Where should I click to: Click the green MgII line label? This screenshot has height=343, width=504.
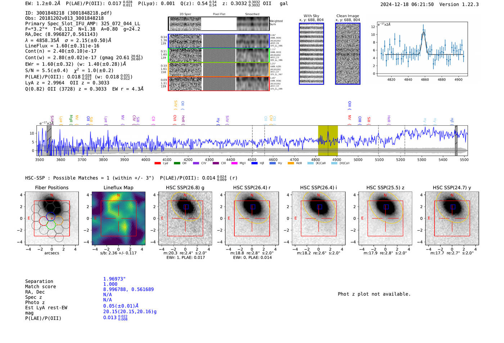click(71, 120)
